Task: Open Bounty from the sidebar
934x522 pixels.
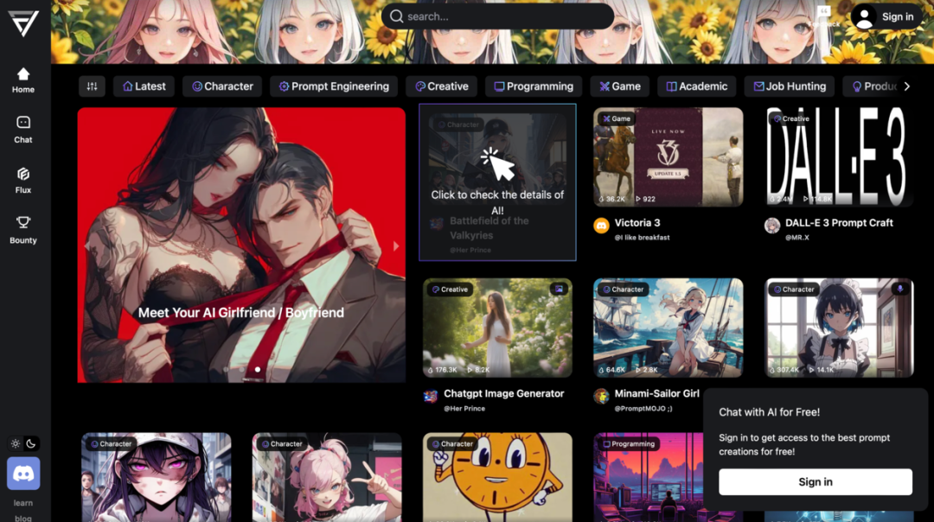Action: [23, 231]
